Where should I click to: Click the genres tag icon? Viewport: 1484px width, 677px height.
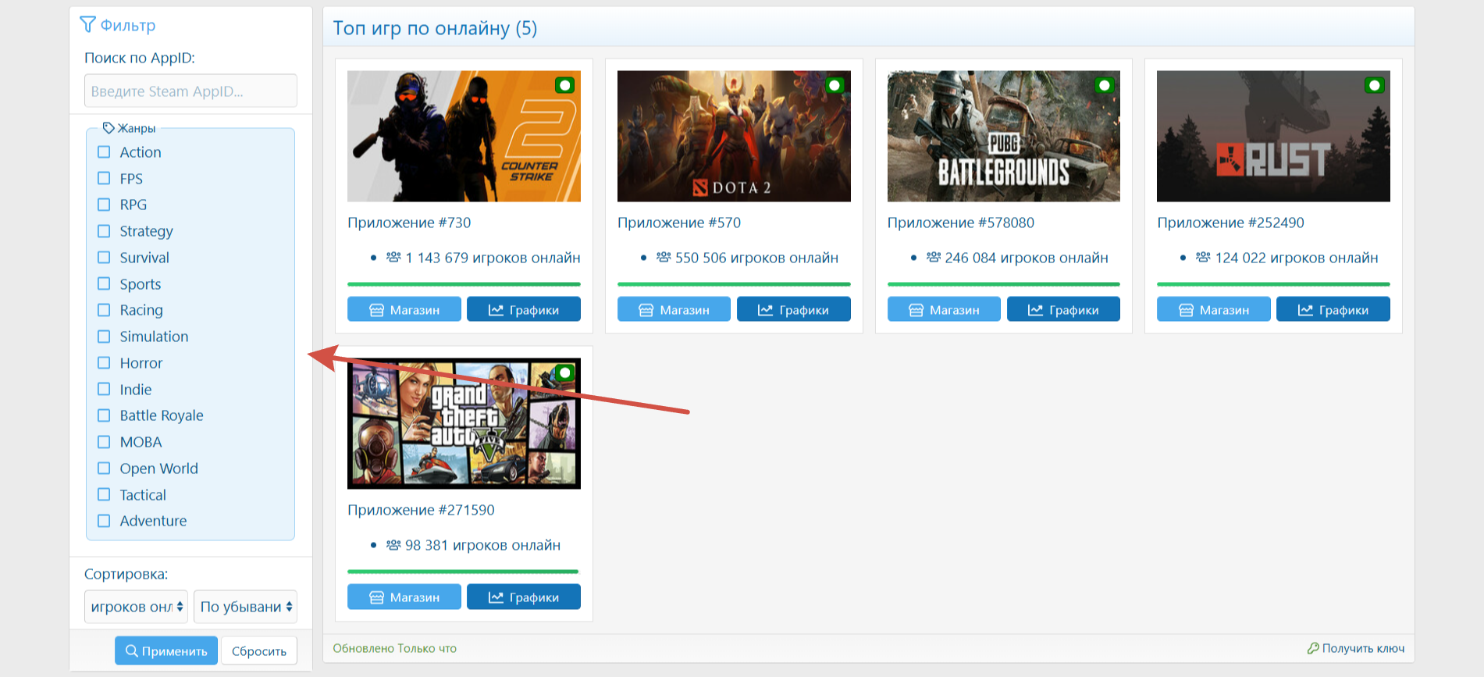pyautogui.click(x=109, y=128)
